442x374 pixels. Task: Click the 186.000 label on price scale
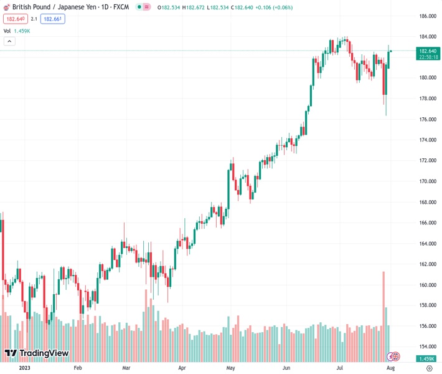(427, 16)
